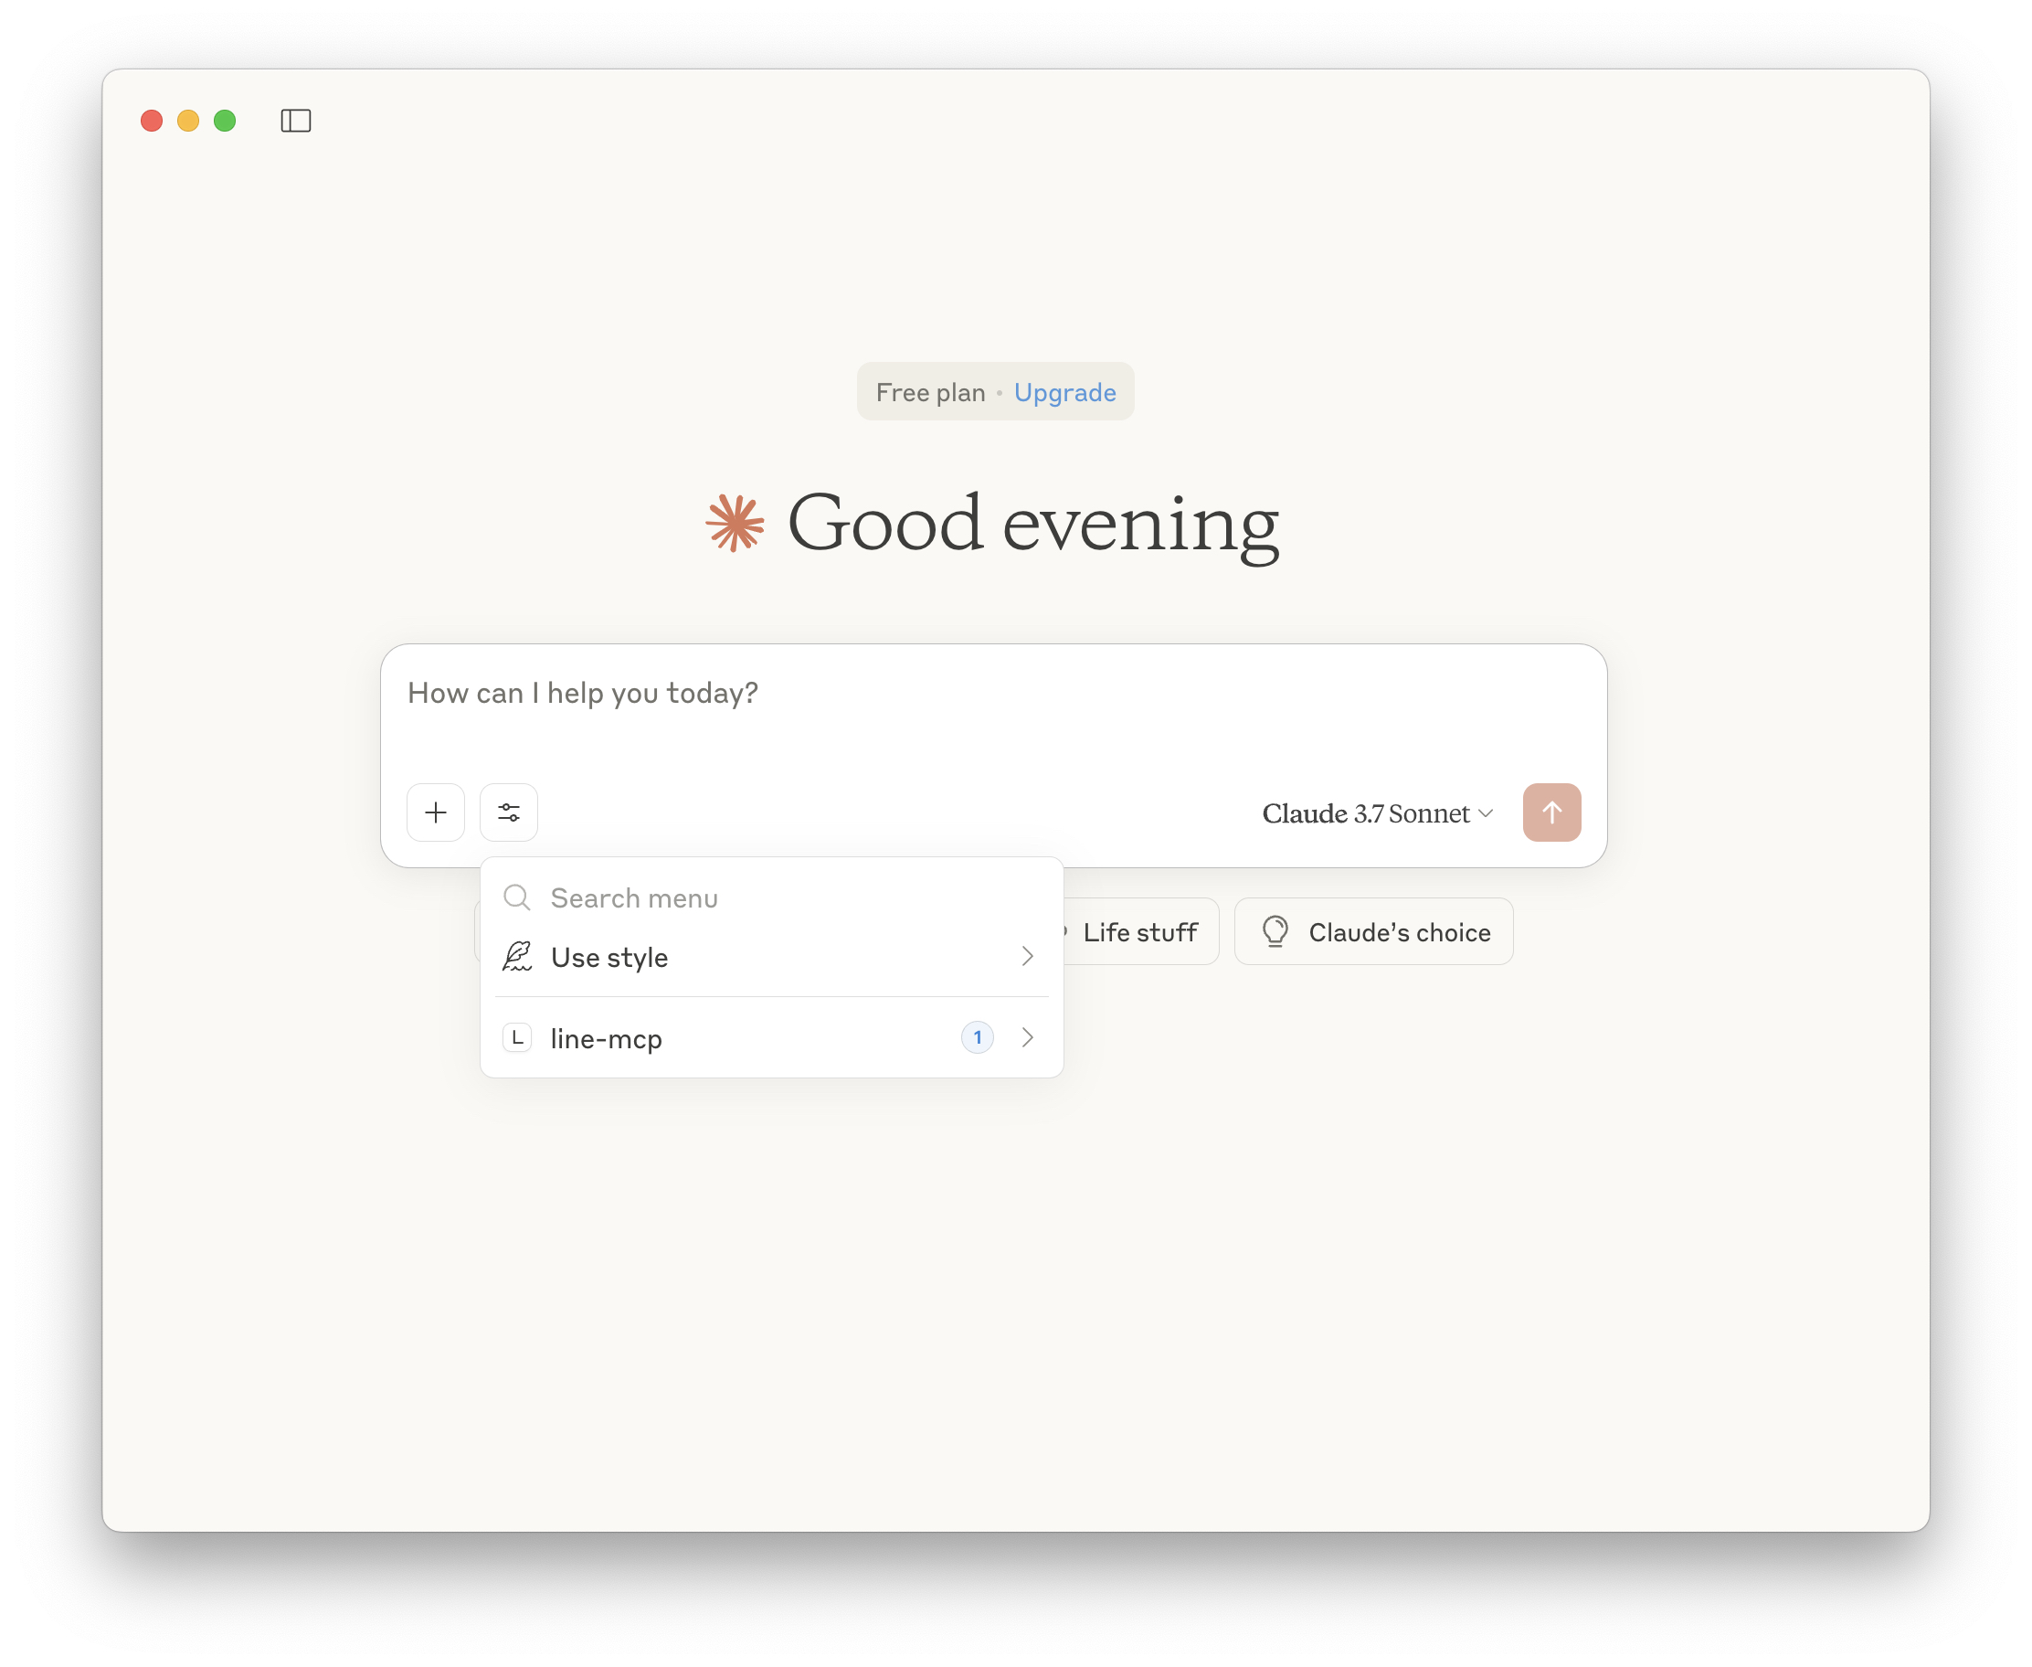Click the lightbulb icon on Claude's choice
This screenshot has height=1667, width=2032.
(x=1275, y=931)
